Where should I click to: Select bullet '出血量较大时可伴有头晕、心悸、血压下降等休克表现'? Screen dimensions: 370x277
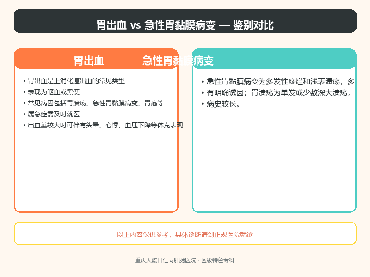pyautogui.click(x=103, y=125)
